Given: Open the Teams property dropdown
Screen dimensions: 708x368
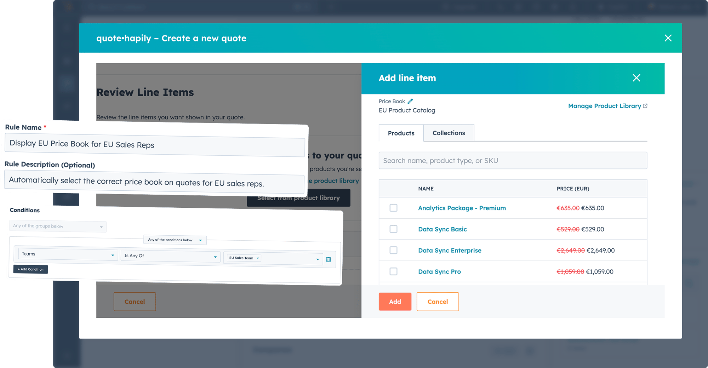Looking at the screenshot, I should pyautogui.click(x=68, y=254).
